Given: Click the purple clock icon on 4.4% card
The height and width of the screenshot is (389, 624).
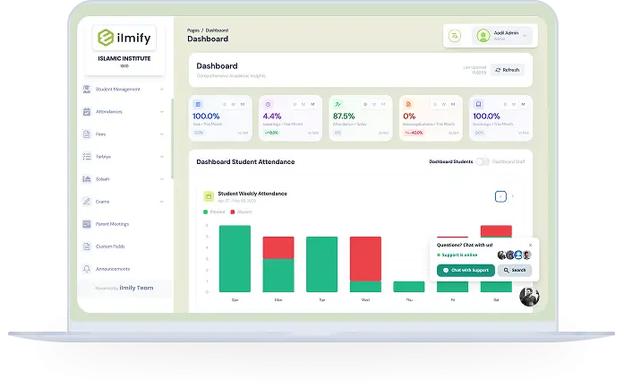Looking at the screenshot, I should 268,105.
